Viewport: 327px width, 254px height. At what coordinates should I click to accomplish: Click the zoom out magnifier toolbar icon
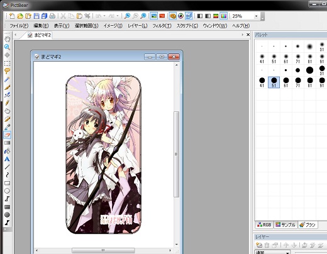pyautogui.click(x=135, y=16)
